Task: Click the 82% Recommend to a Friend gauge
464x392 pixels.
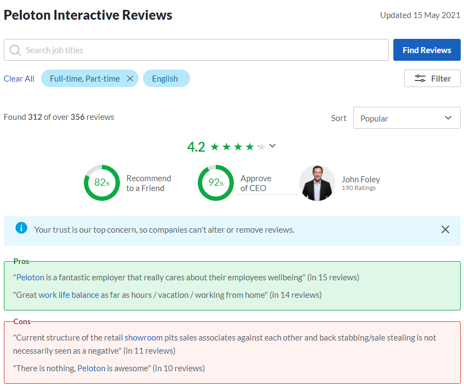Action: (102, 183)
